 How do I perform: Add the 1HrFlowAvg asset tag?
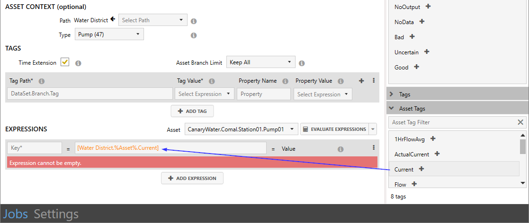click(x=433, y=139)
